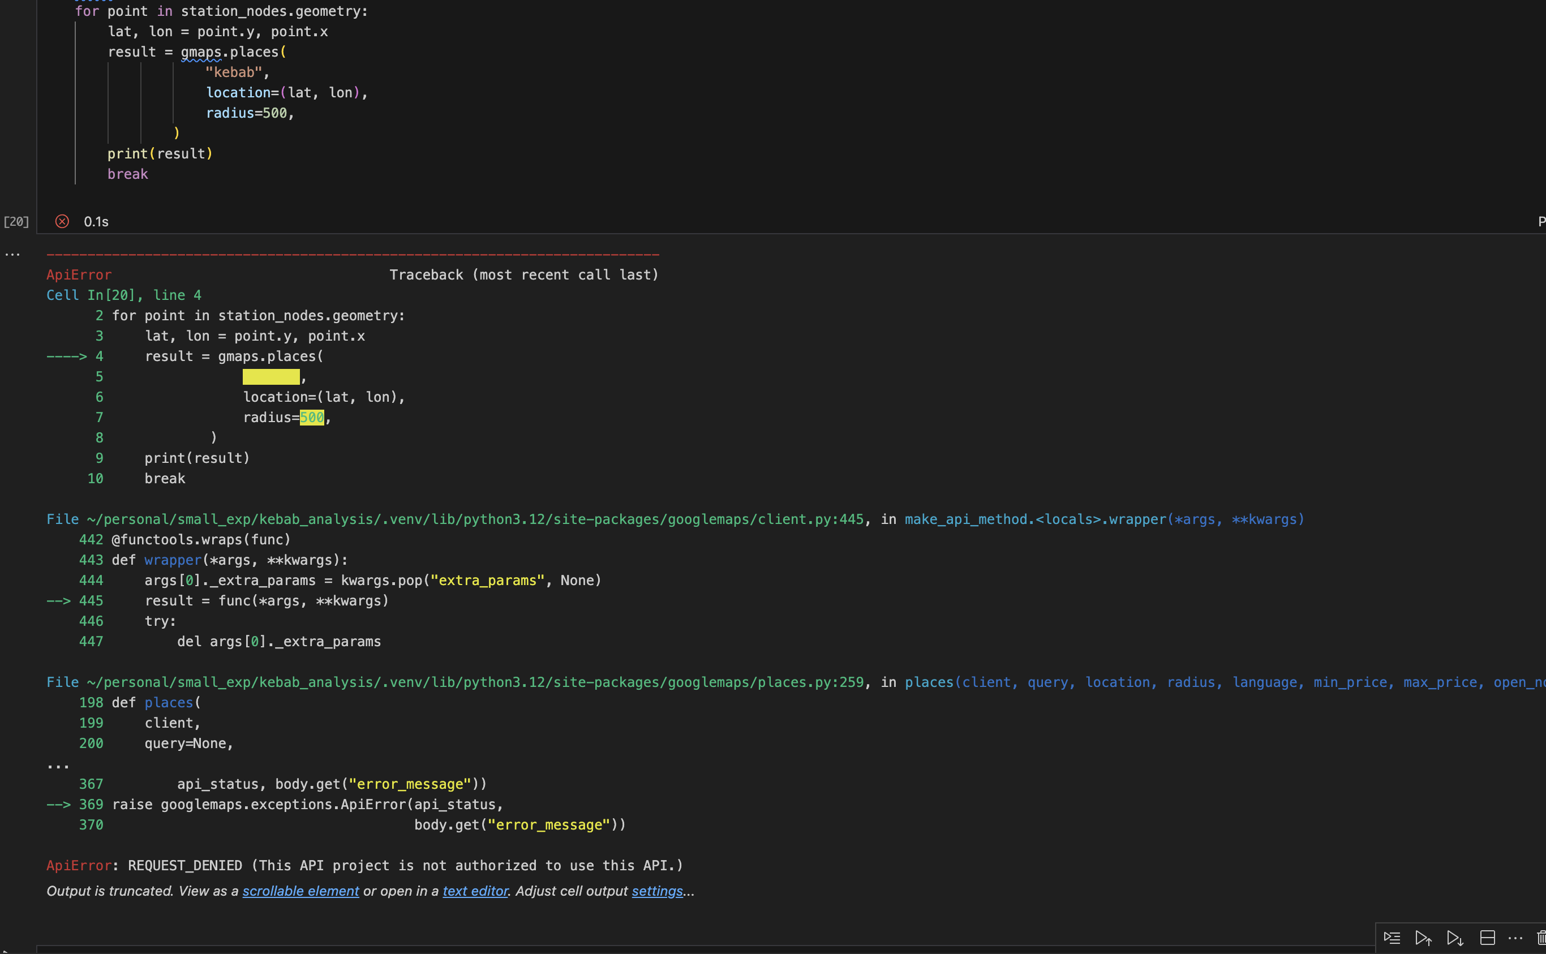This screenshot has width=1546, height=954.
Task: Click "lat, lon = point.y, point.x" in the code cell
Action: pos(218,32)
